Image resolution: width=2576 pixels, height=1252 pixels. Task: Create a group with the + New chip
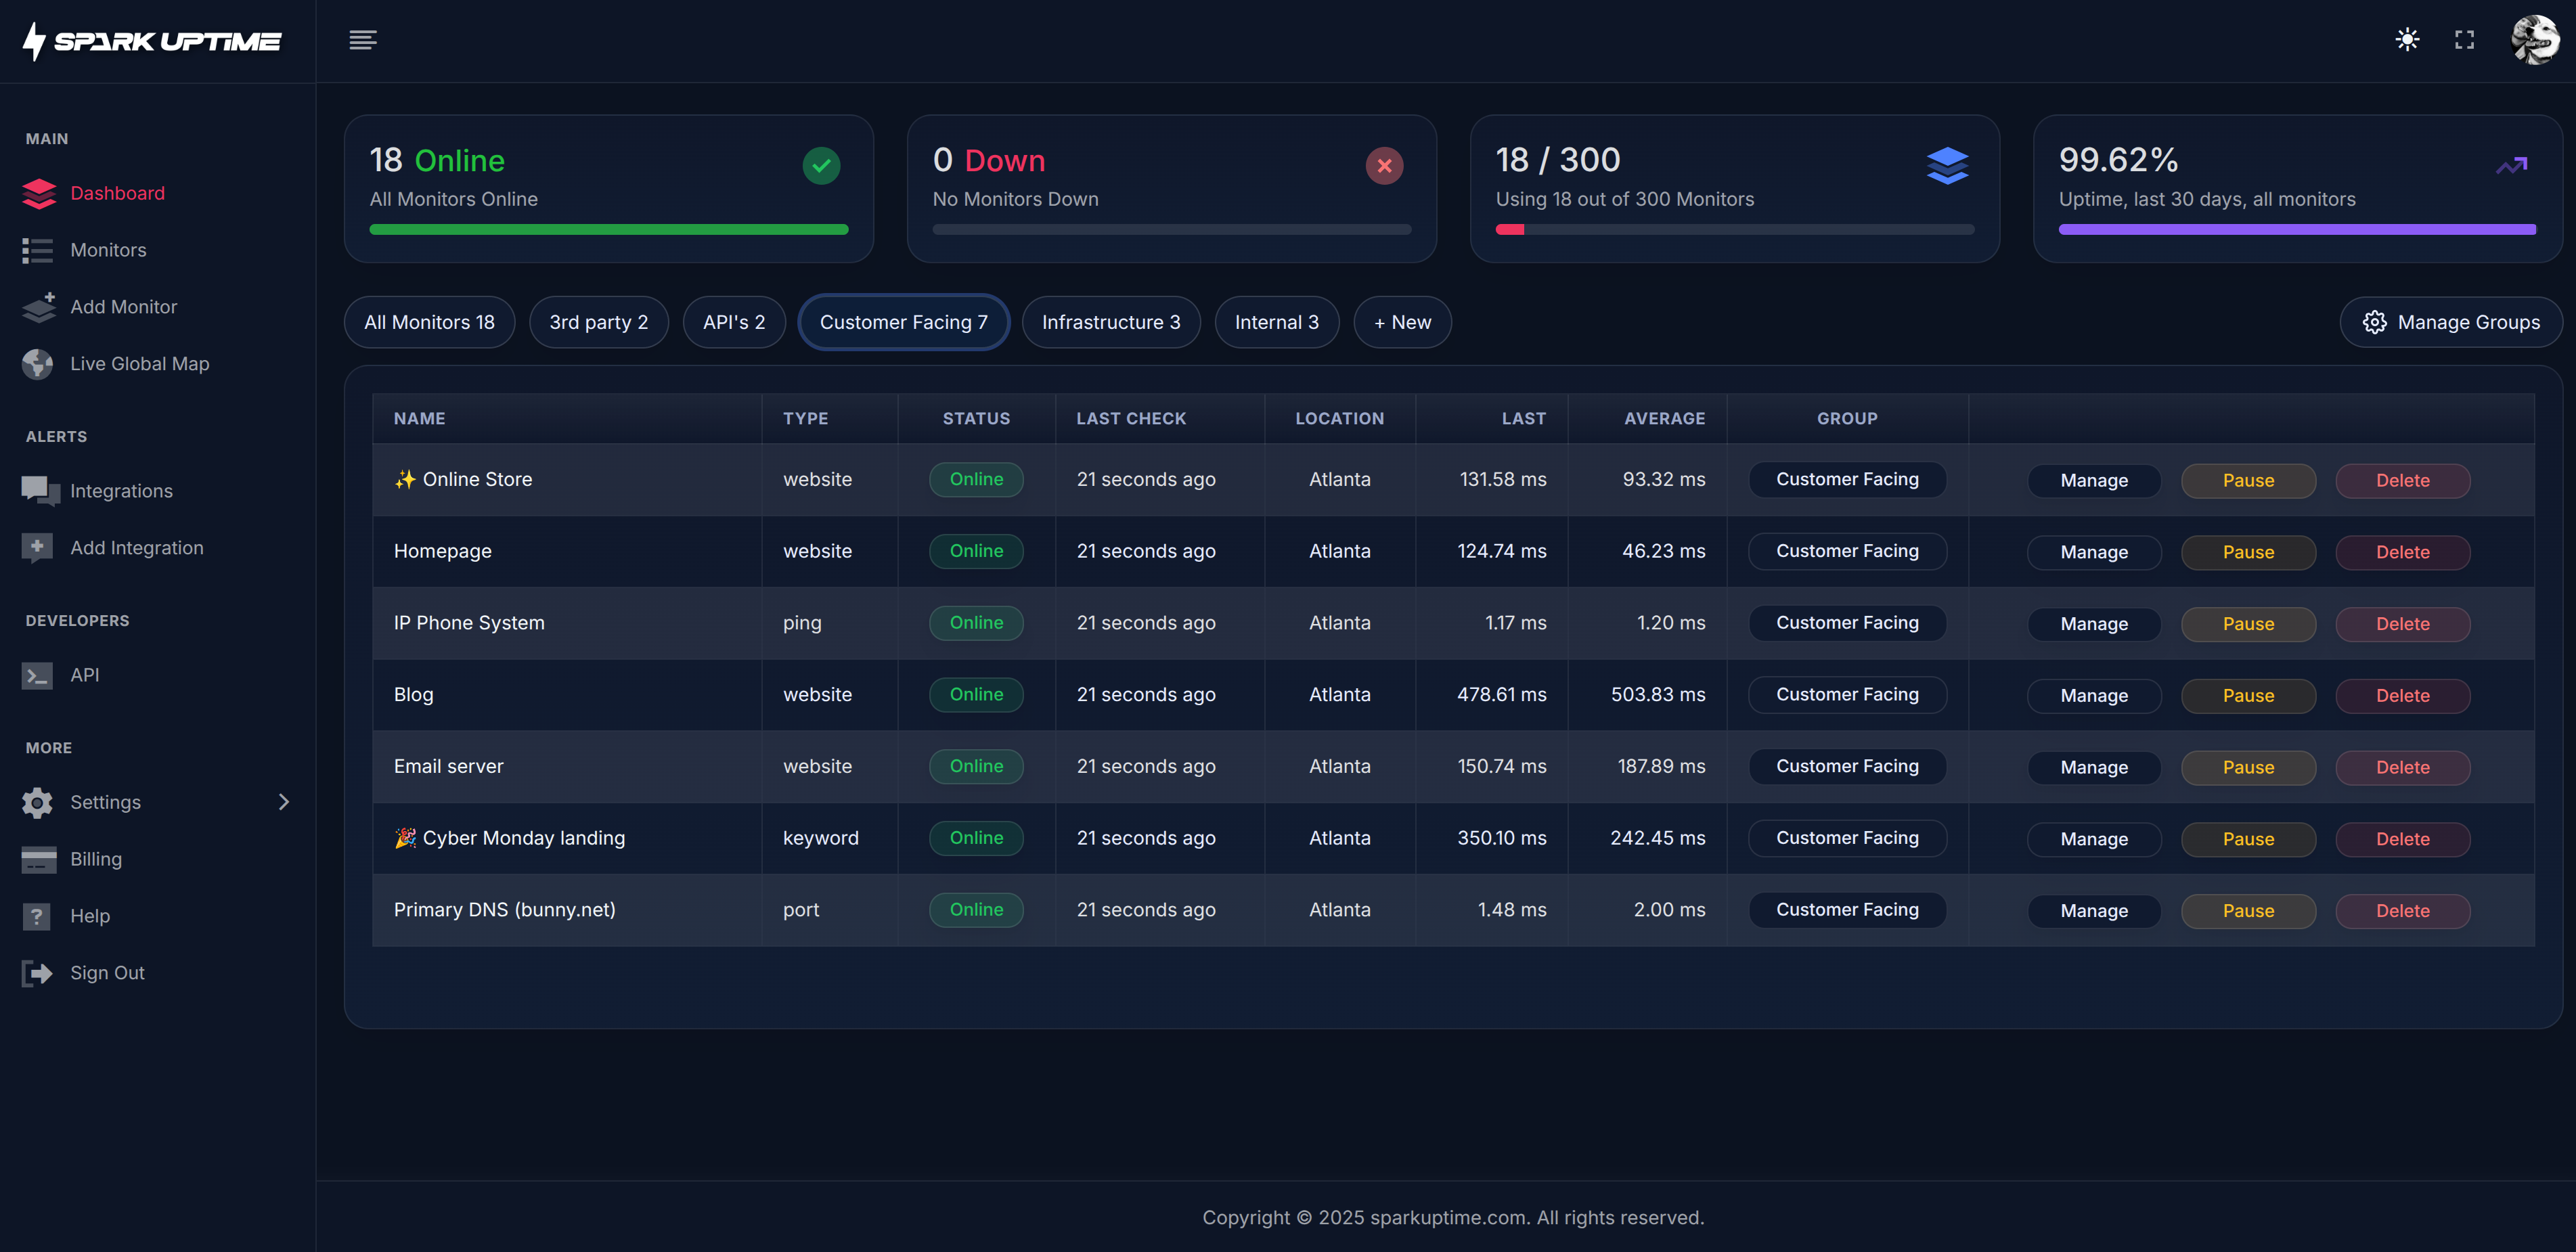1401,321
